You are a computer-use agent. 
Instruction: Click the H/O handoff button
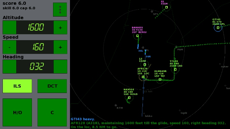click(x=17, y=112)
